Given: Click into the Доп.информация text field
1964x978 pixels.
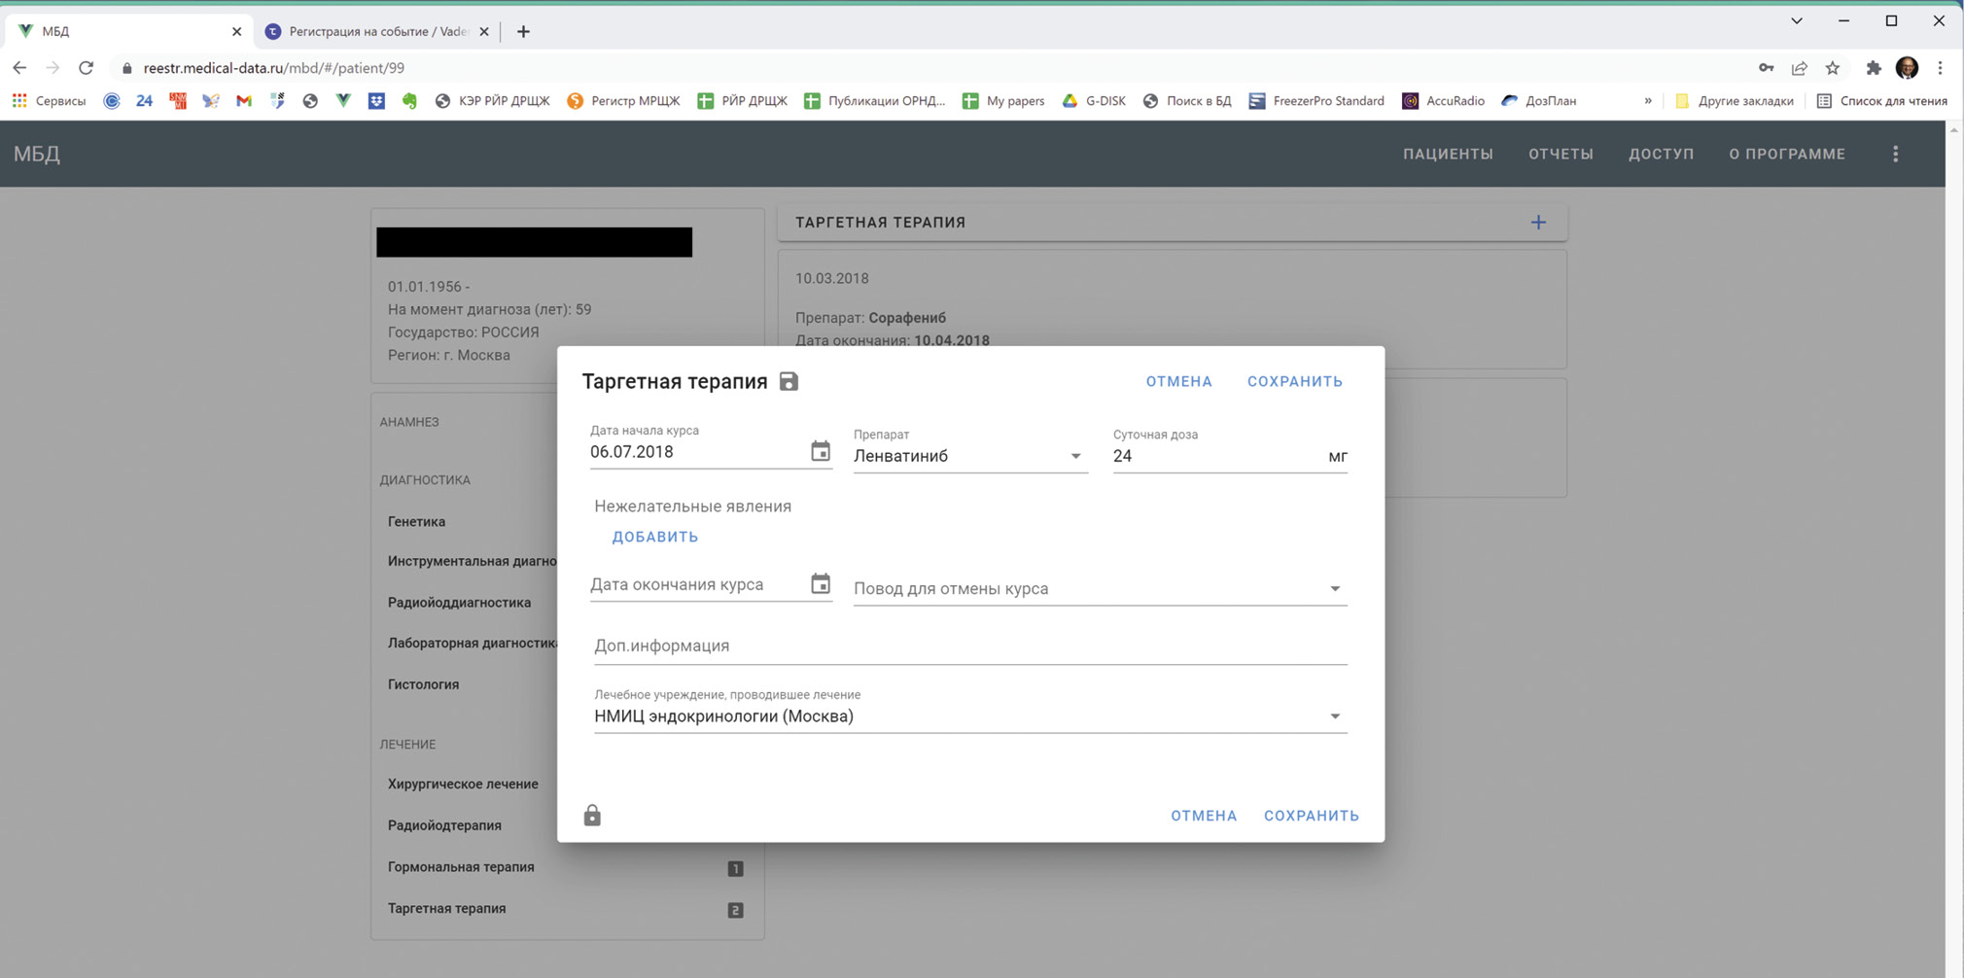Looking at the screenshot, I should pyautogui.click(x=969, y=646).
